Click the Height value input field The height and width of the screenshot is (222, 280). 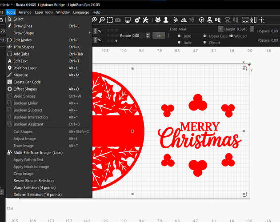pos(244,29)
